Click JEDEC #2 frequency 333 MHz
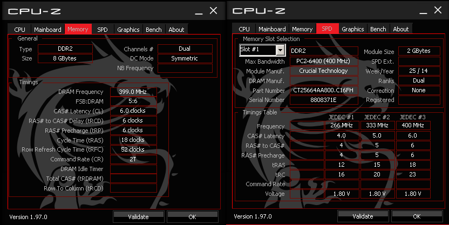Viewport: 449px width, 225px height. click(377, 125)
